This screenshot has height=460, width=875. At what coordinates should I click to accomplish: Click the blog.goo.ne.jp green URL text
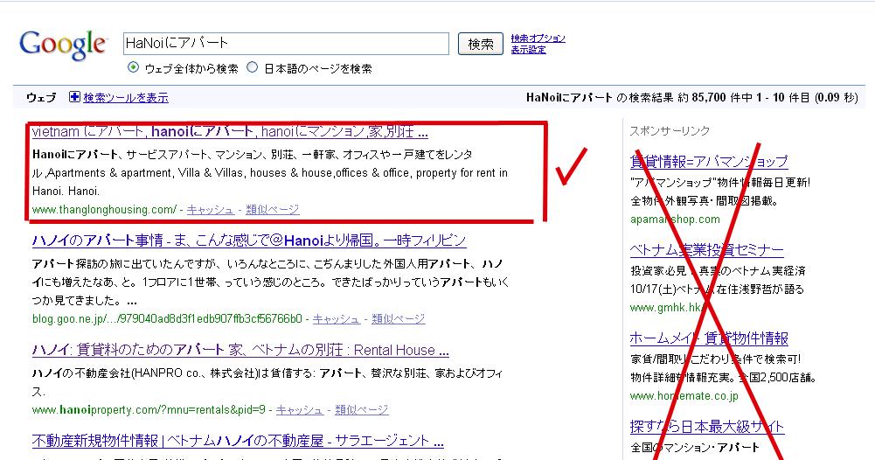[x=167, y=318]
